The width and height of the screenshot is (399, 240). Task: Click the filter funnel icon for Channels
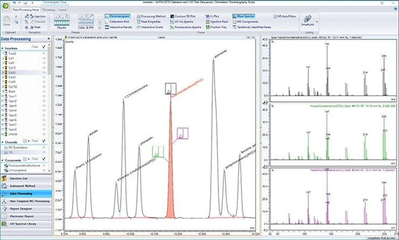(43, 141)
